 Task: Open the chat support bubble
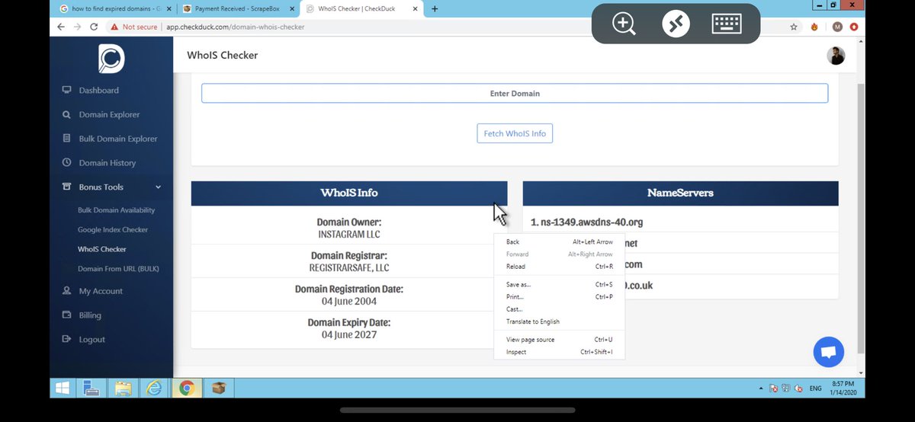pos(829,352)
